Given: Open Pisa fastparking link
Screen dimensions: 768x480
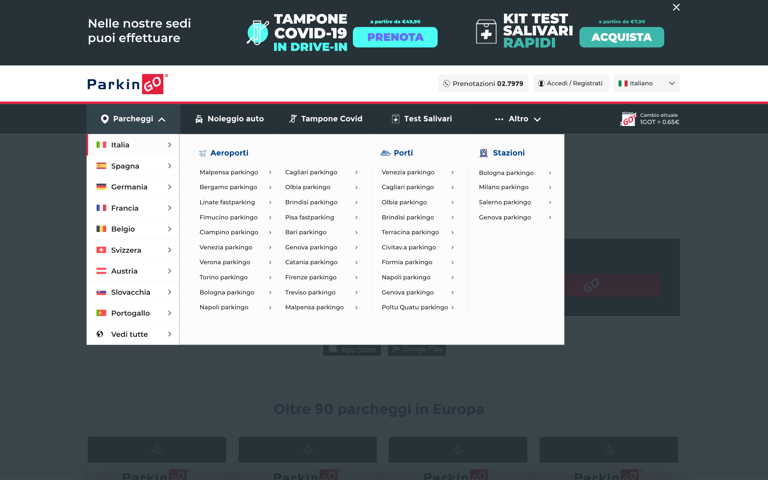Looking at the screenshot, I should 321,218.
